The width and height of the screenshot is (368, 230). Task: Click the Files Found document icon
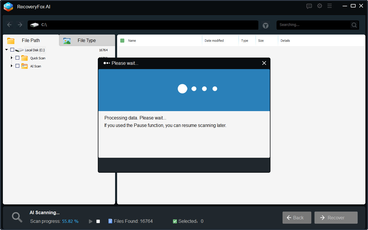click(110, 221)
